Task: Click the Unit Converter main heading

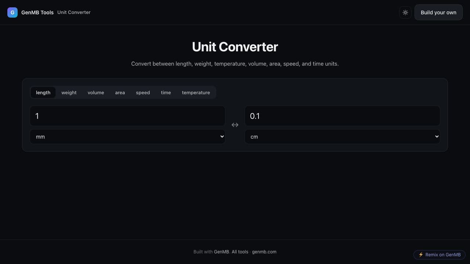Action: pos(235,47)
